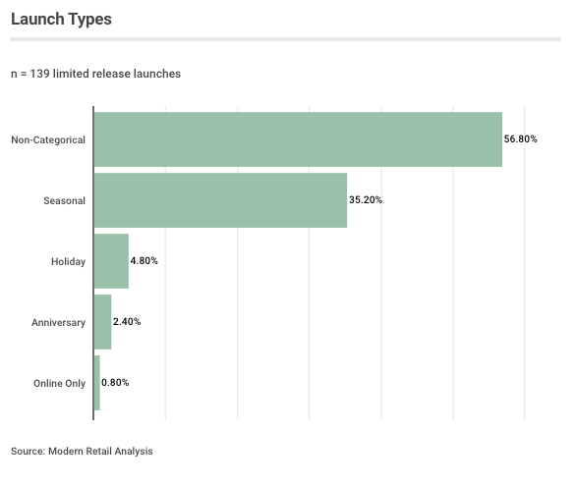Click the n = 139 subtitle text
Screen dimensions: 576x486
tap(96, 74)
